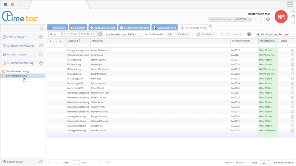This screenshot has height=166, width=296.
Task: Open the column layout dropdown '+B, +M, Abteilung'
Action: point(274,34)
